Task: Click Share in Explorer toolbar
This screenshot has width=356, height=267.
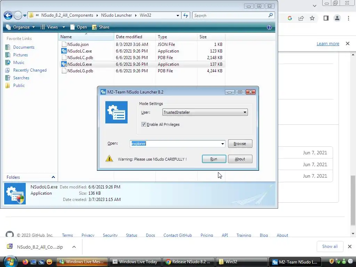Action: click(101, 27)
